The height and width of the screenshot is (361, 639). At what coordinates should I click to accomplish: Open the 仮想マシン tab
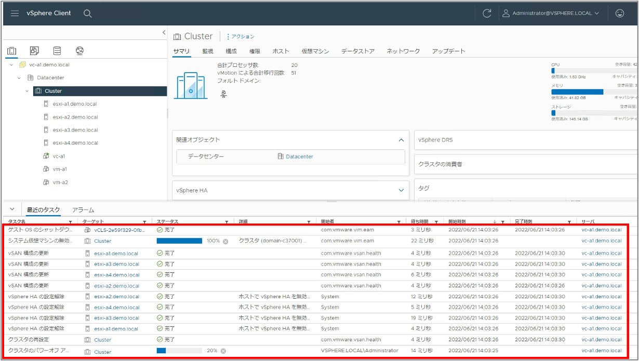(x=315, y=51)
